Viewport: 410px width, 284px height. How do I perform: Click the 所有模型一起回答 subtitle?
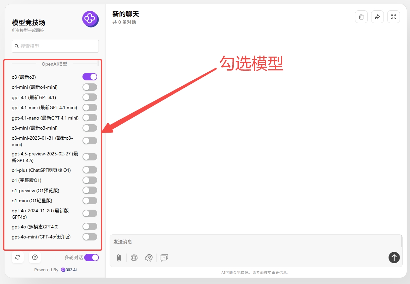(x=28, y=30)
